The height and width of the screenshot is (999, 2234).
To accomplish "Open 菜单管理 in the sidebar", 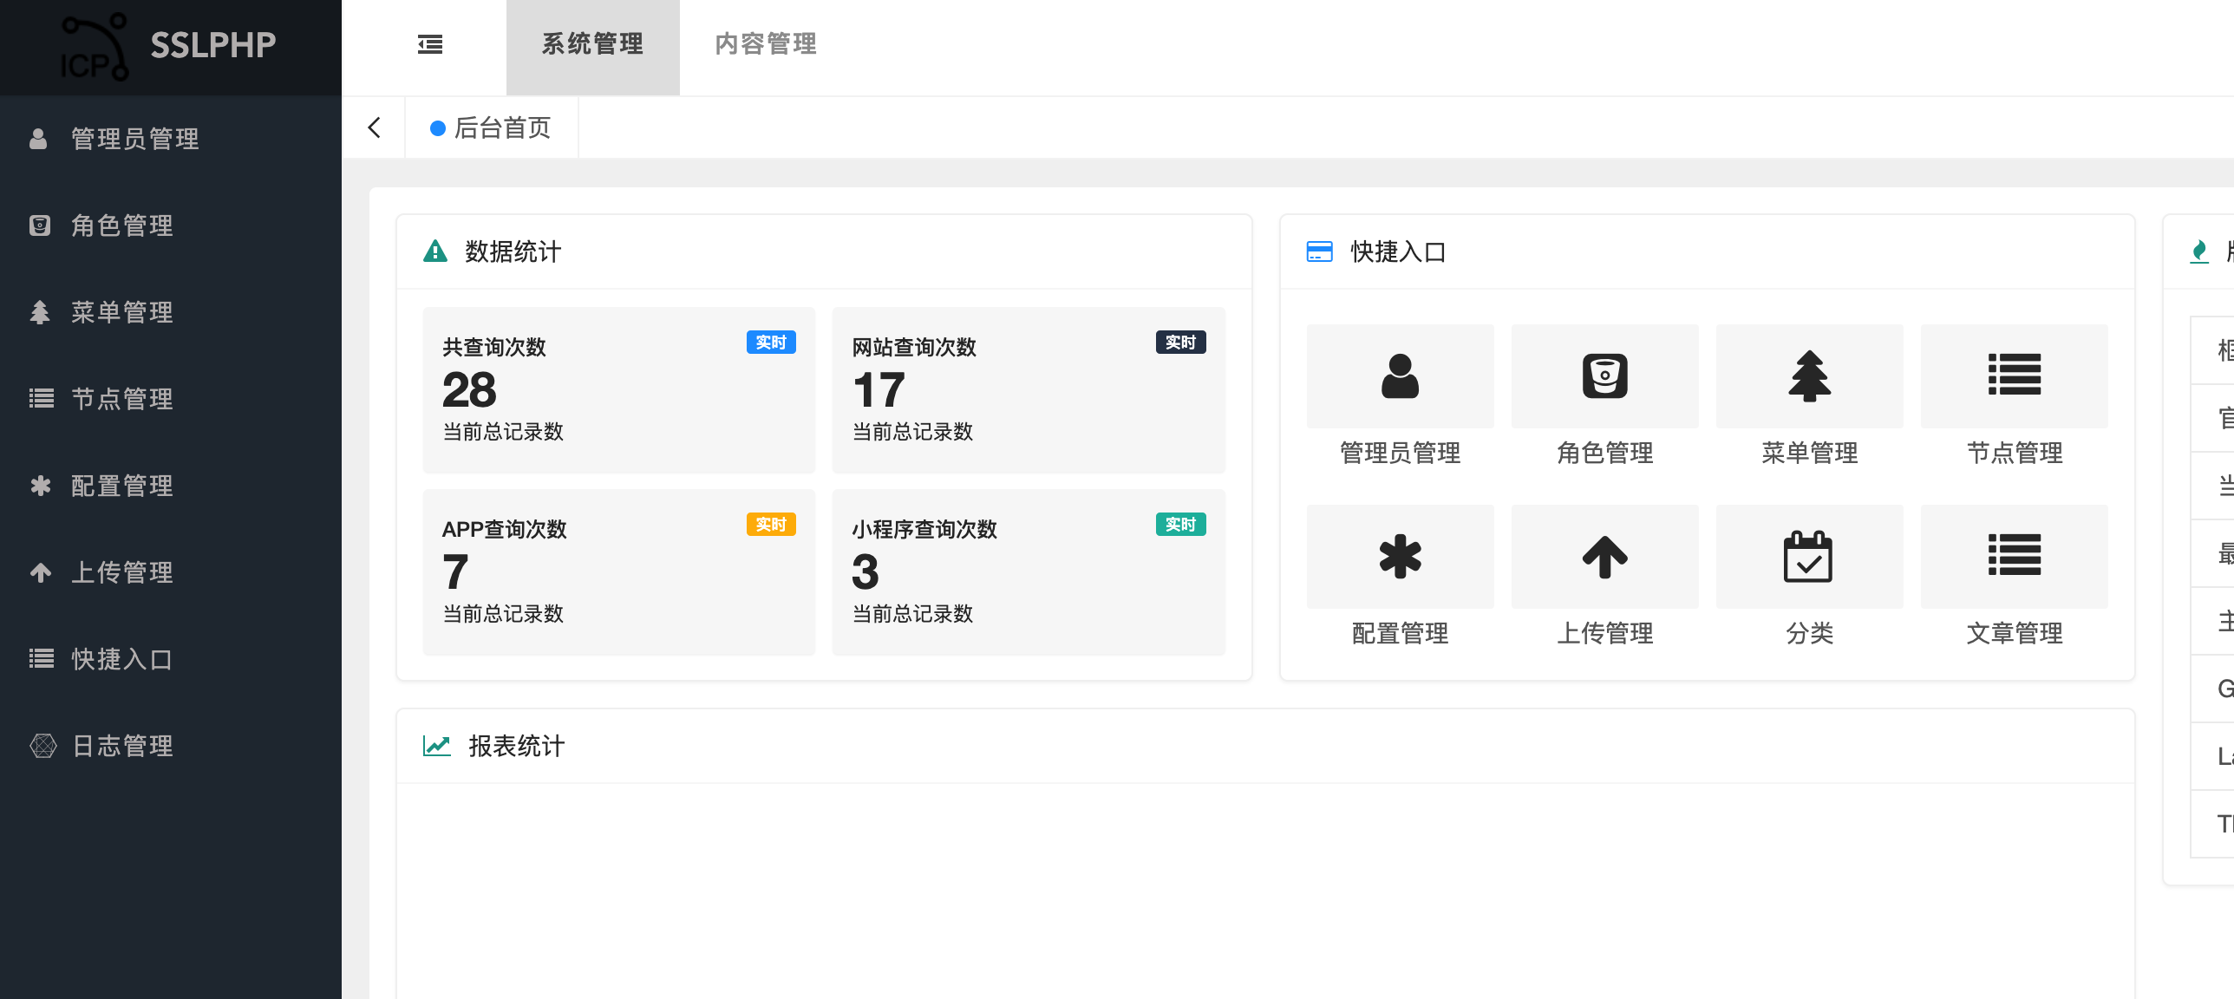I will pyautogui.click(x=171, y=312).
